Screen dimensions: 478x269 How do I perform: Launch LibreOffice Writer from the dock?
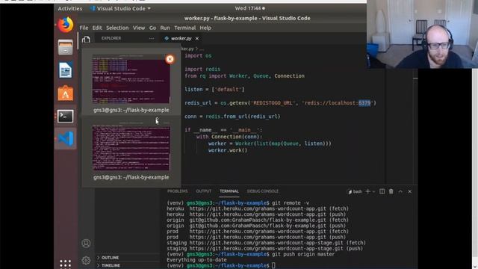point(66,70)
